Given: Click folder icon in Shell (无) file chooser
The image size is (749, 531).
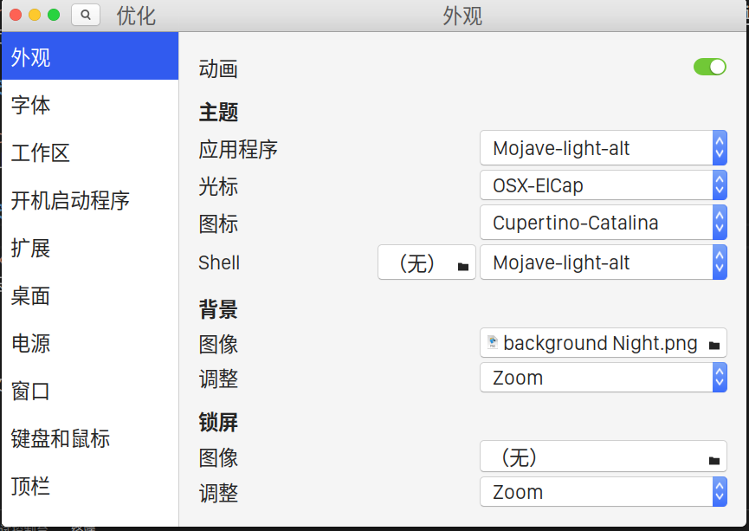Looking at the screenshot, I should tap(463, 266).
